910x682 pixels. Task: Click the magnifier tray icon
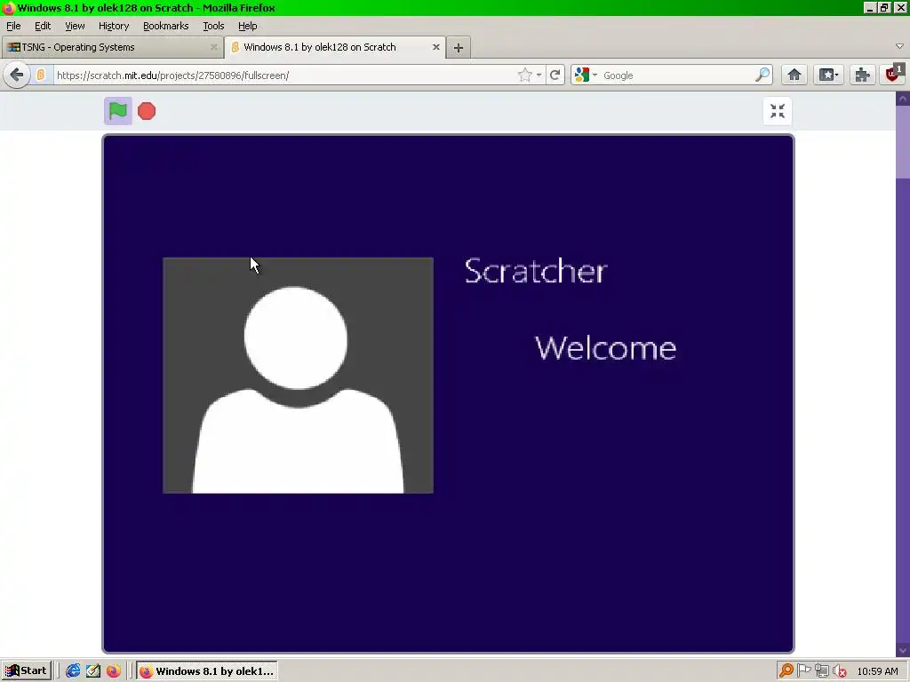[786, 671]
